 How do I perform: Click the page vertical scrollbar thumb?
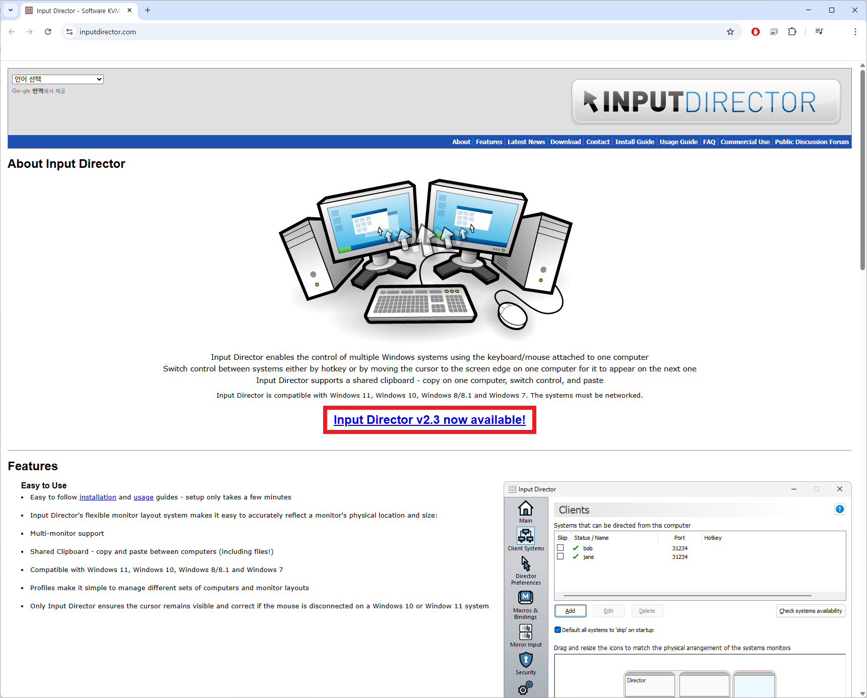coord(862,170)
